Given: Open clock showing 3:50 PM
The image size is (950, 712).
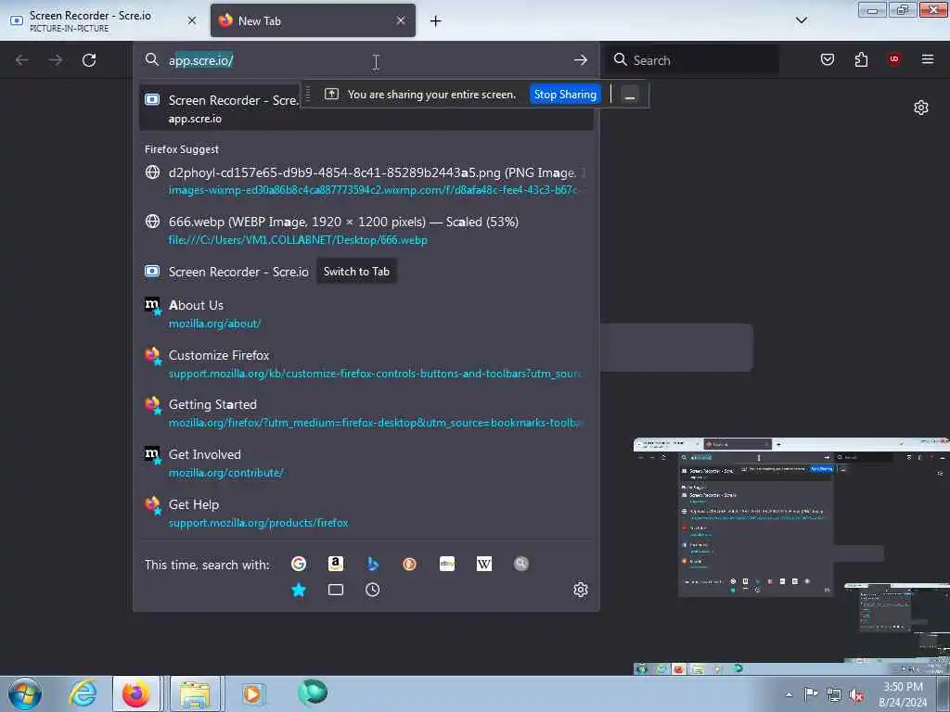Looking at the screenshot, I should (903, 694).
